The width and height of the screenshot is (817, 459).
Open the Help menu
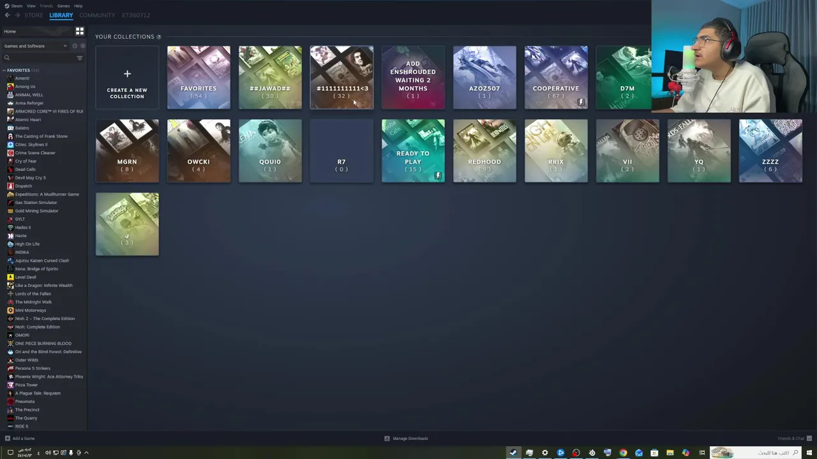point(78,6)
